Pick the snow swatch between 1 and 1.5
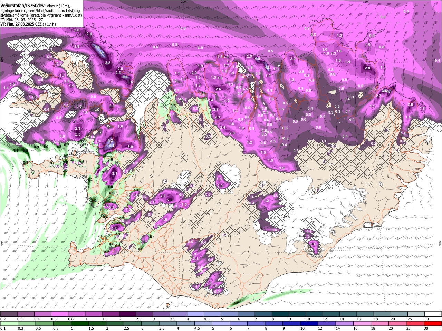This screenshot has width=442, height=331. 93,314
